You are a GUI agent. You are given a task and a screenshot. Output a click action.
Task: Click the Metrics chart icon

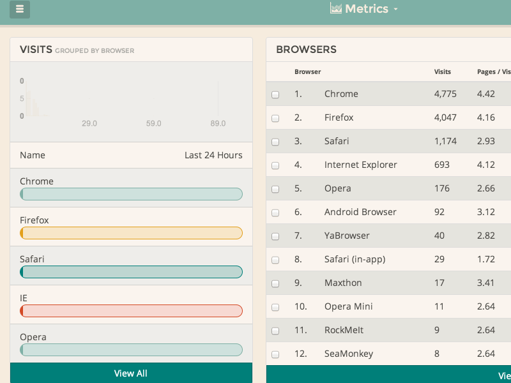coord(336,8)
